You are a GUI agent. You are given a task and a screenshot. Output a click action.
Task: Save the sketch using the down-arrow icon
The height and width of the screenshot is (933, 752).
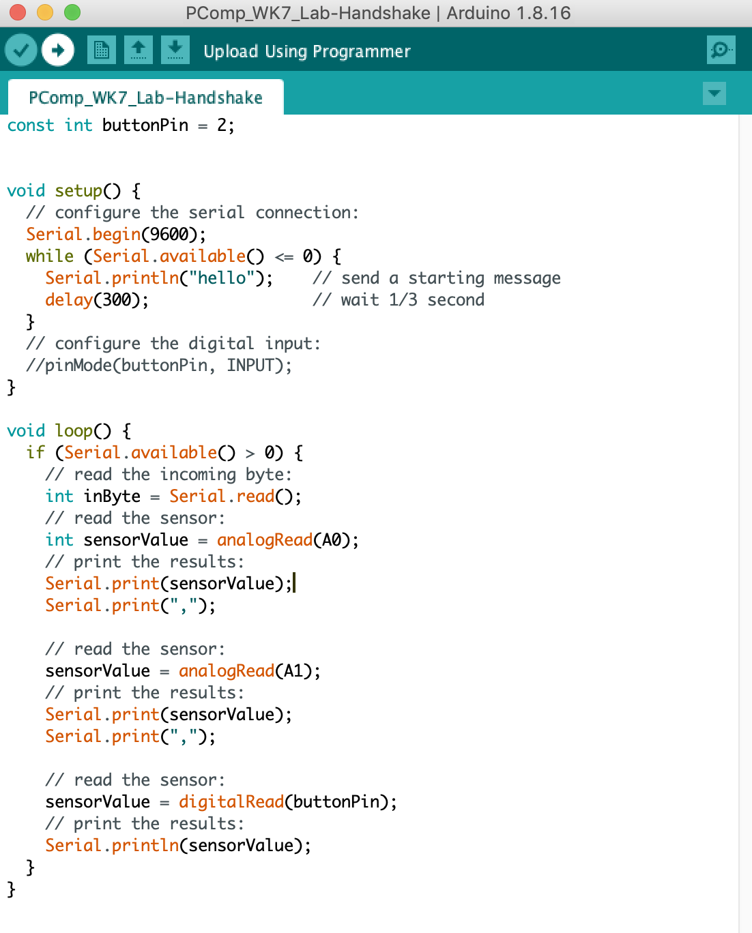[x=175, y=50]
